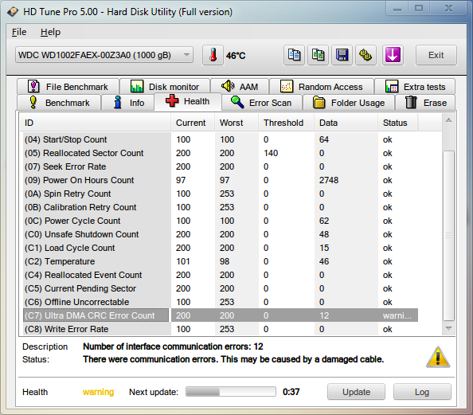Click the yellow warning triangle icon

coord(438,357)
